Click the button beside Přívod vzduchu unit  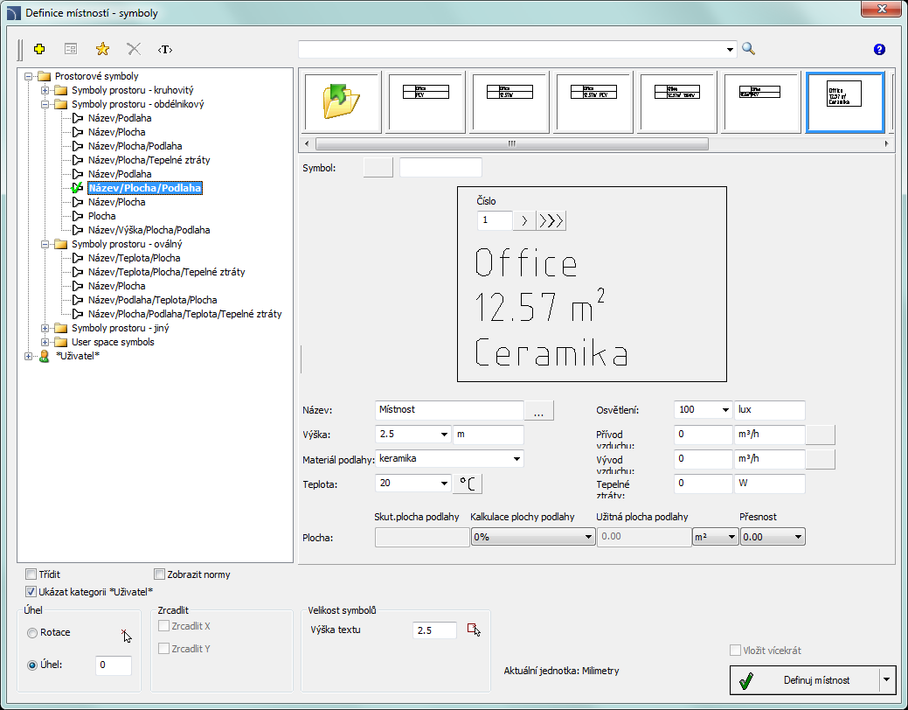[x=820, y=435]
